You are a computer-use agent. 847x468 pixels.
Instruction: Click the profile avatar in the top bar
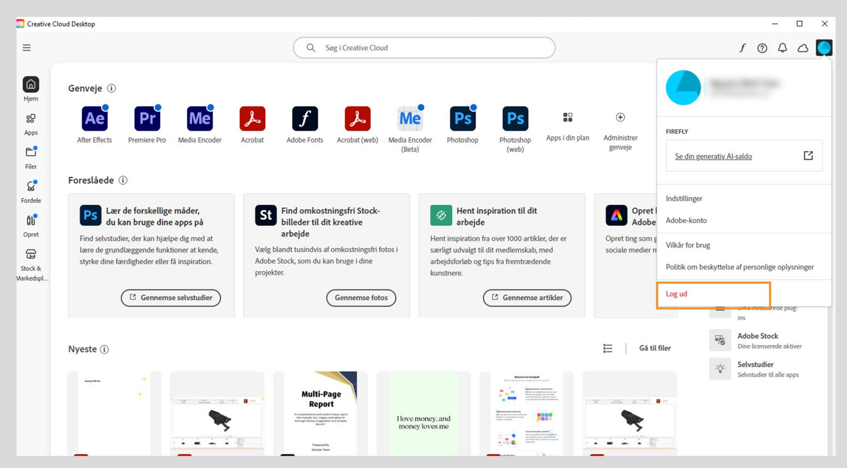824,48
